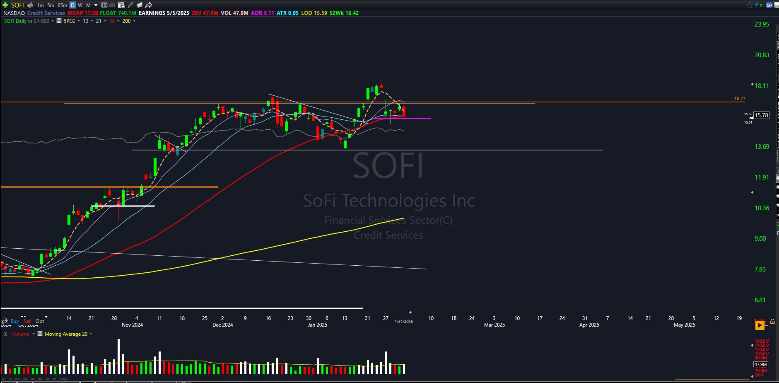779x383 pixels.
Task: Select the pencil drawing tool
Action: coord(130,5)
